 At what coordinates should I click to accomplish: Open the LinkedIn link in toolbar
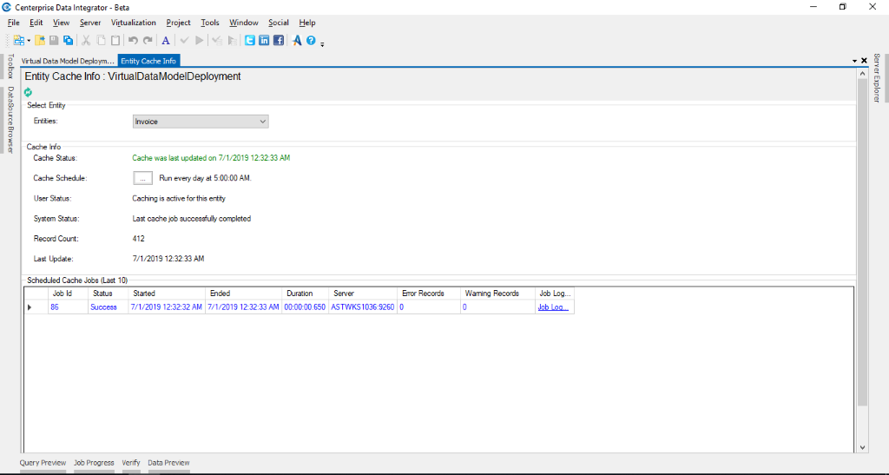(x=264, y=40)
